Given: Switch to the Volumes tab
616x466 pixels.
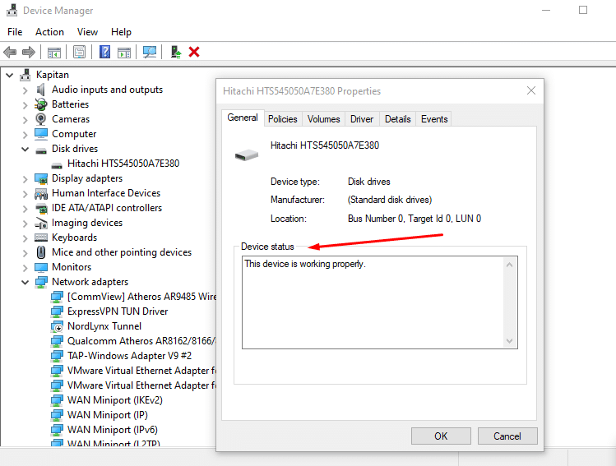Looking at the screenshot, I should coord(323,119).
